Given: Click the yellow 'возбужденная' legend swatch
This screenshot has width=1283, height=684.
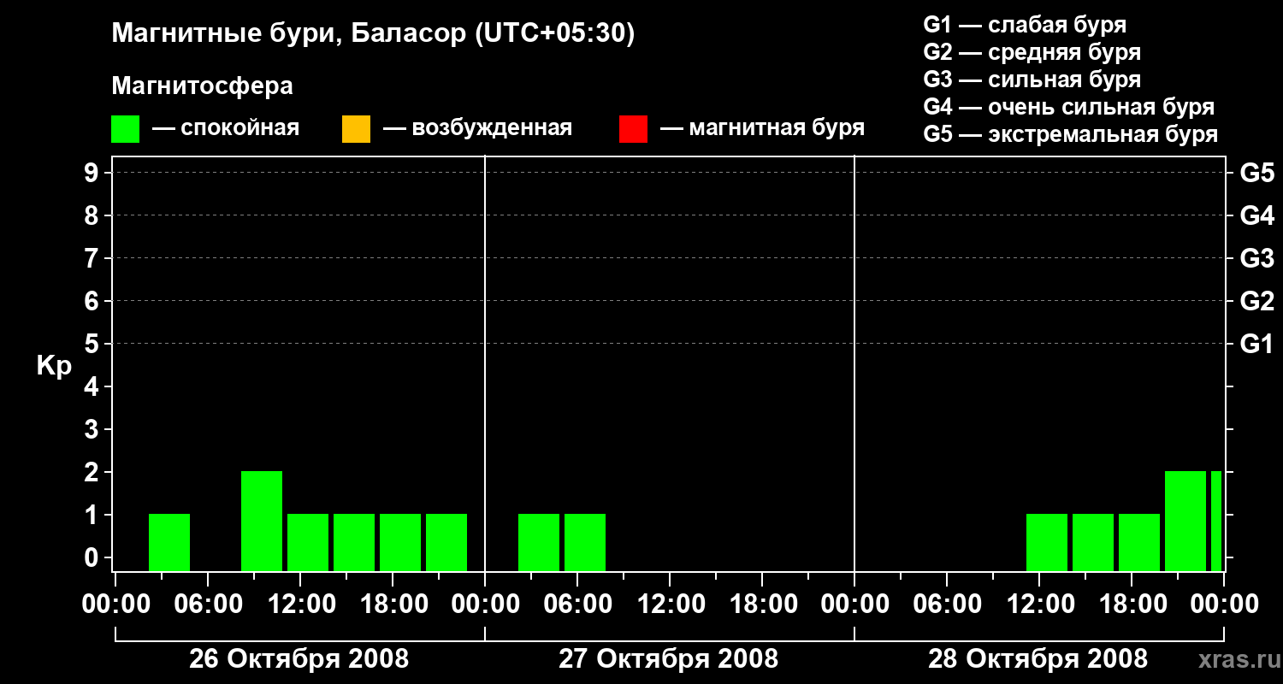Looking at the screenshot, I should click(x=356, y=129).
